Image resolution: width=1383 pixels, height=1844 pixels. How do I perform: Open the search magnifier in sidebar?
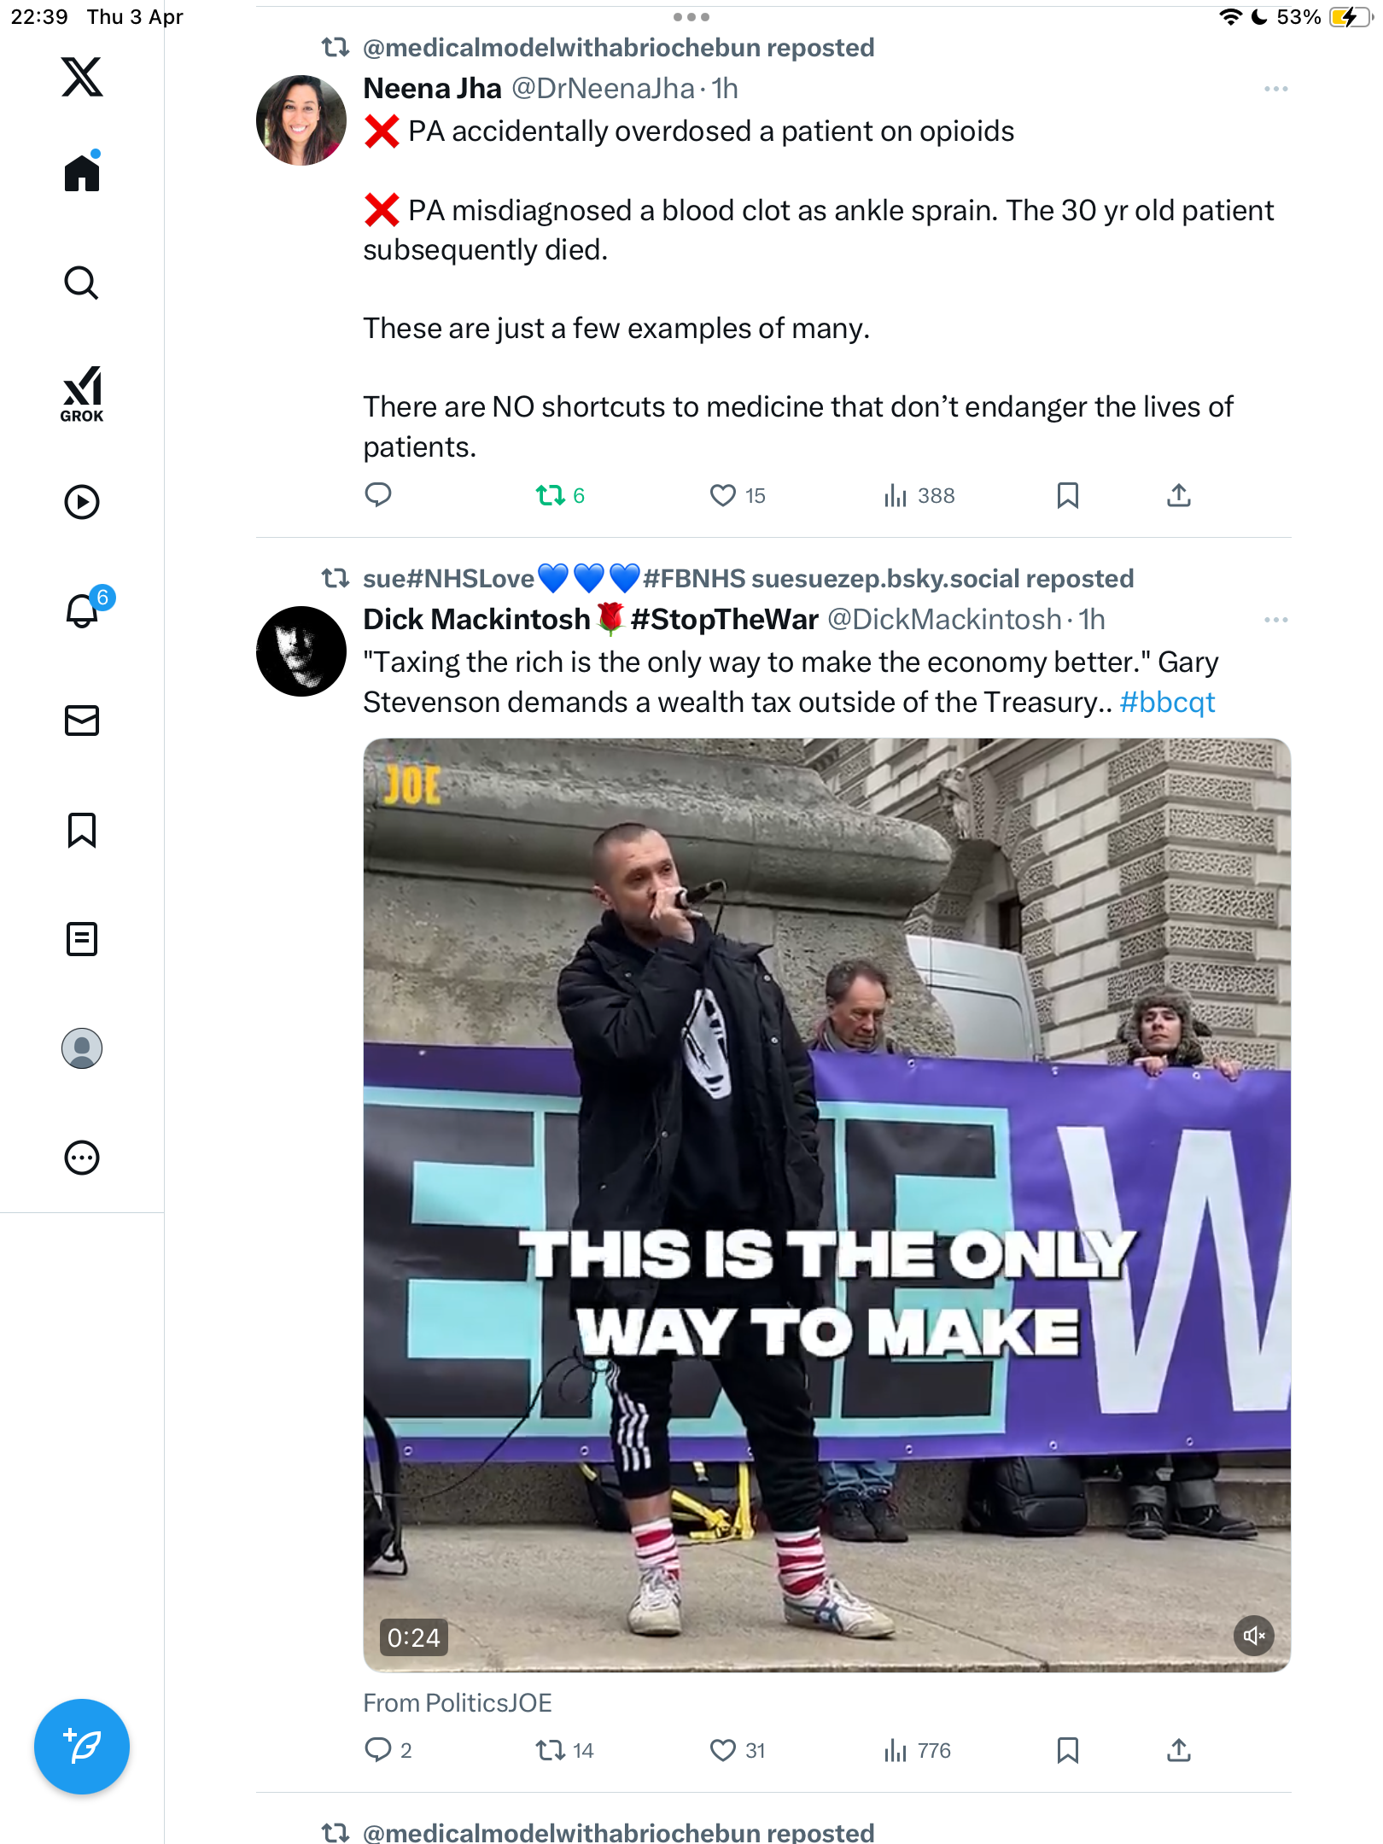pos(82,283)
